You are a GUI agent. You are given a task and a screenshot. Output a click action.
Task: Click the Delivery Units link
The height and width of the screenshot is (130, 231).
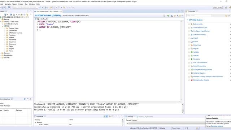(x=198, y=24)
